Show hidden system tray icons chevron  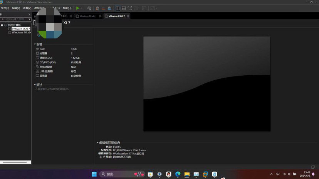click(x=271, y=174)
